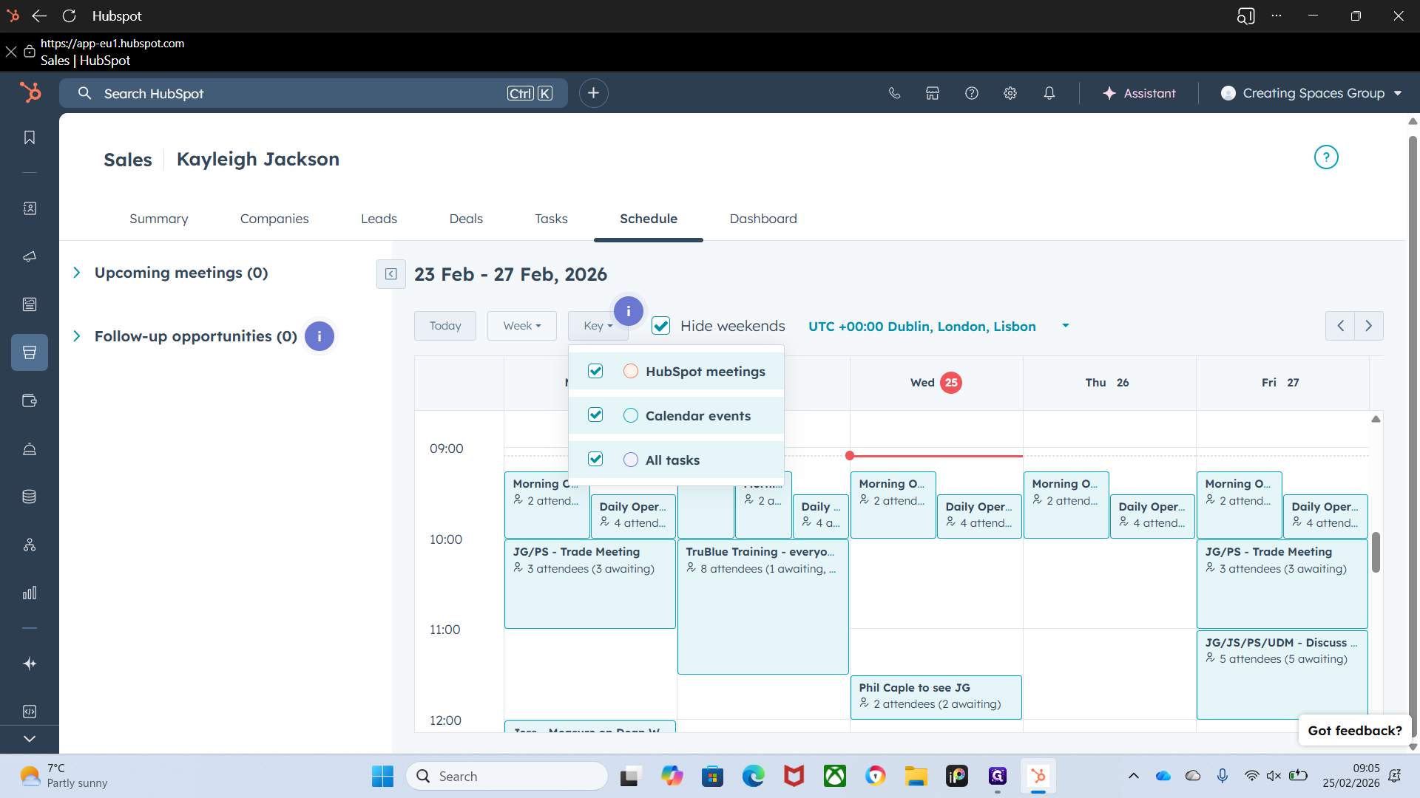Go to the next week

pyautogui.click(x=1369, y=326)
